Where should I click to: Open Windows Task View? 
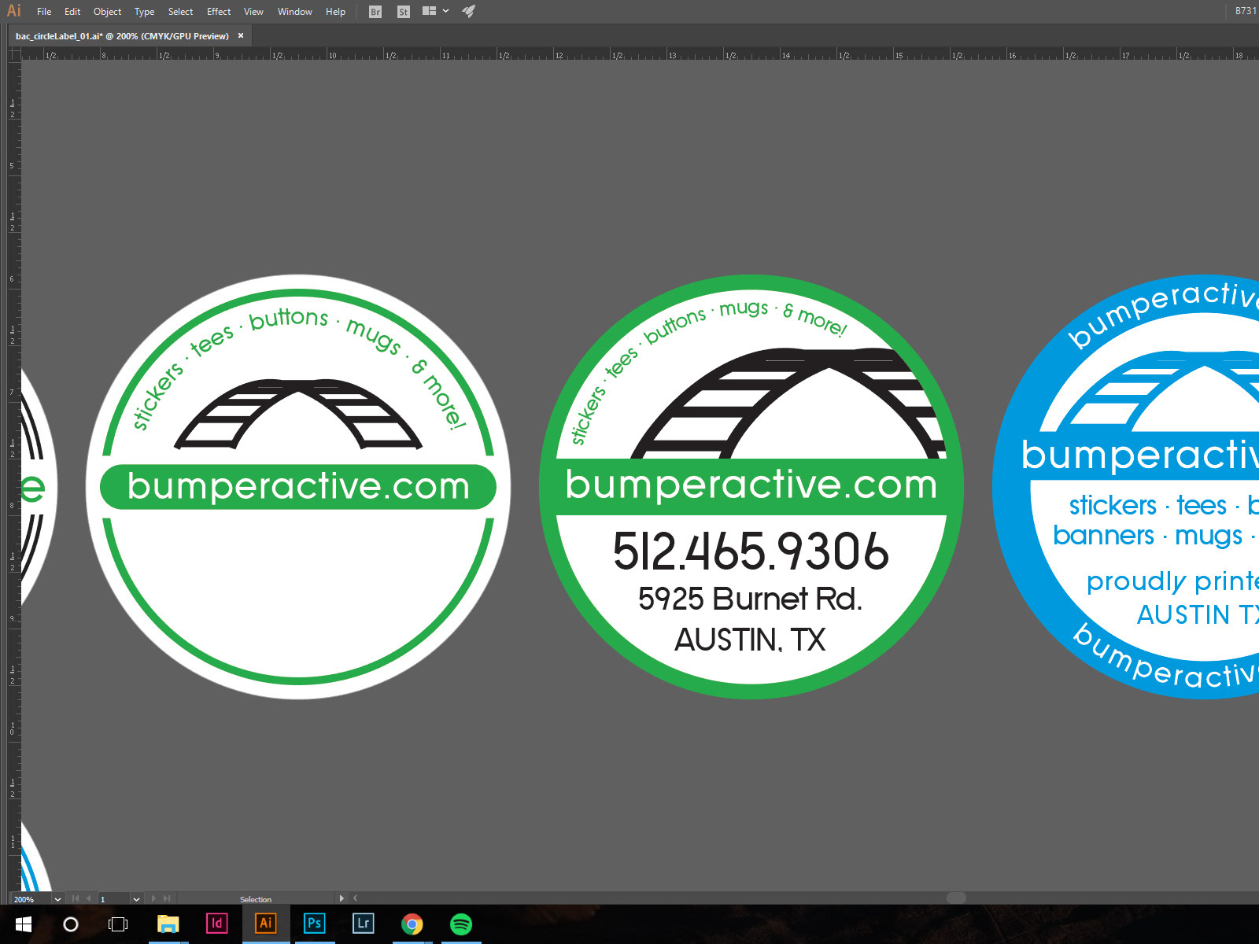click(118, 924)
